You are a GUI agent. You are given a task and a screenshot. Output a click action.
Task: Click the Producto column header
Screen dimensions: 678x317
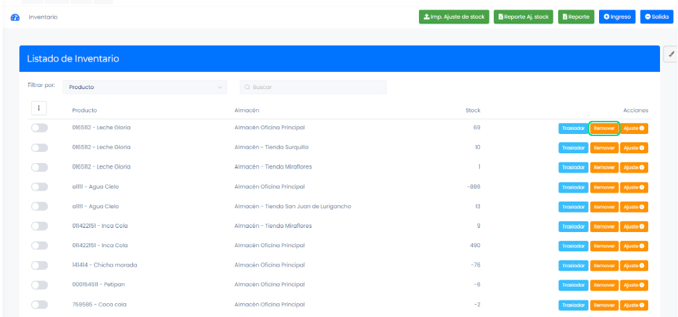pos(84,111)
